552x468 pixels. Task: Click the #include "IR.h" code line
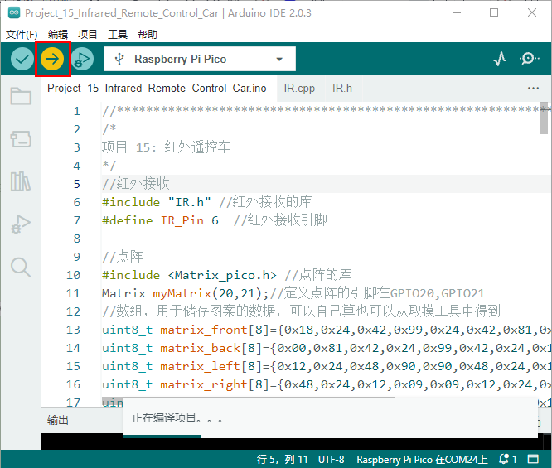pos(206,202)
